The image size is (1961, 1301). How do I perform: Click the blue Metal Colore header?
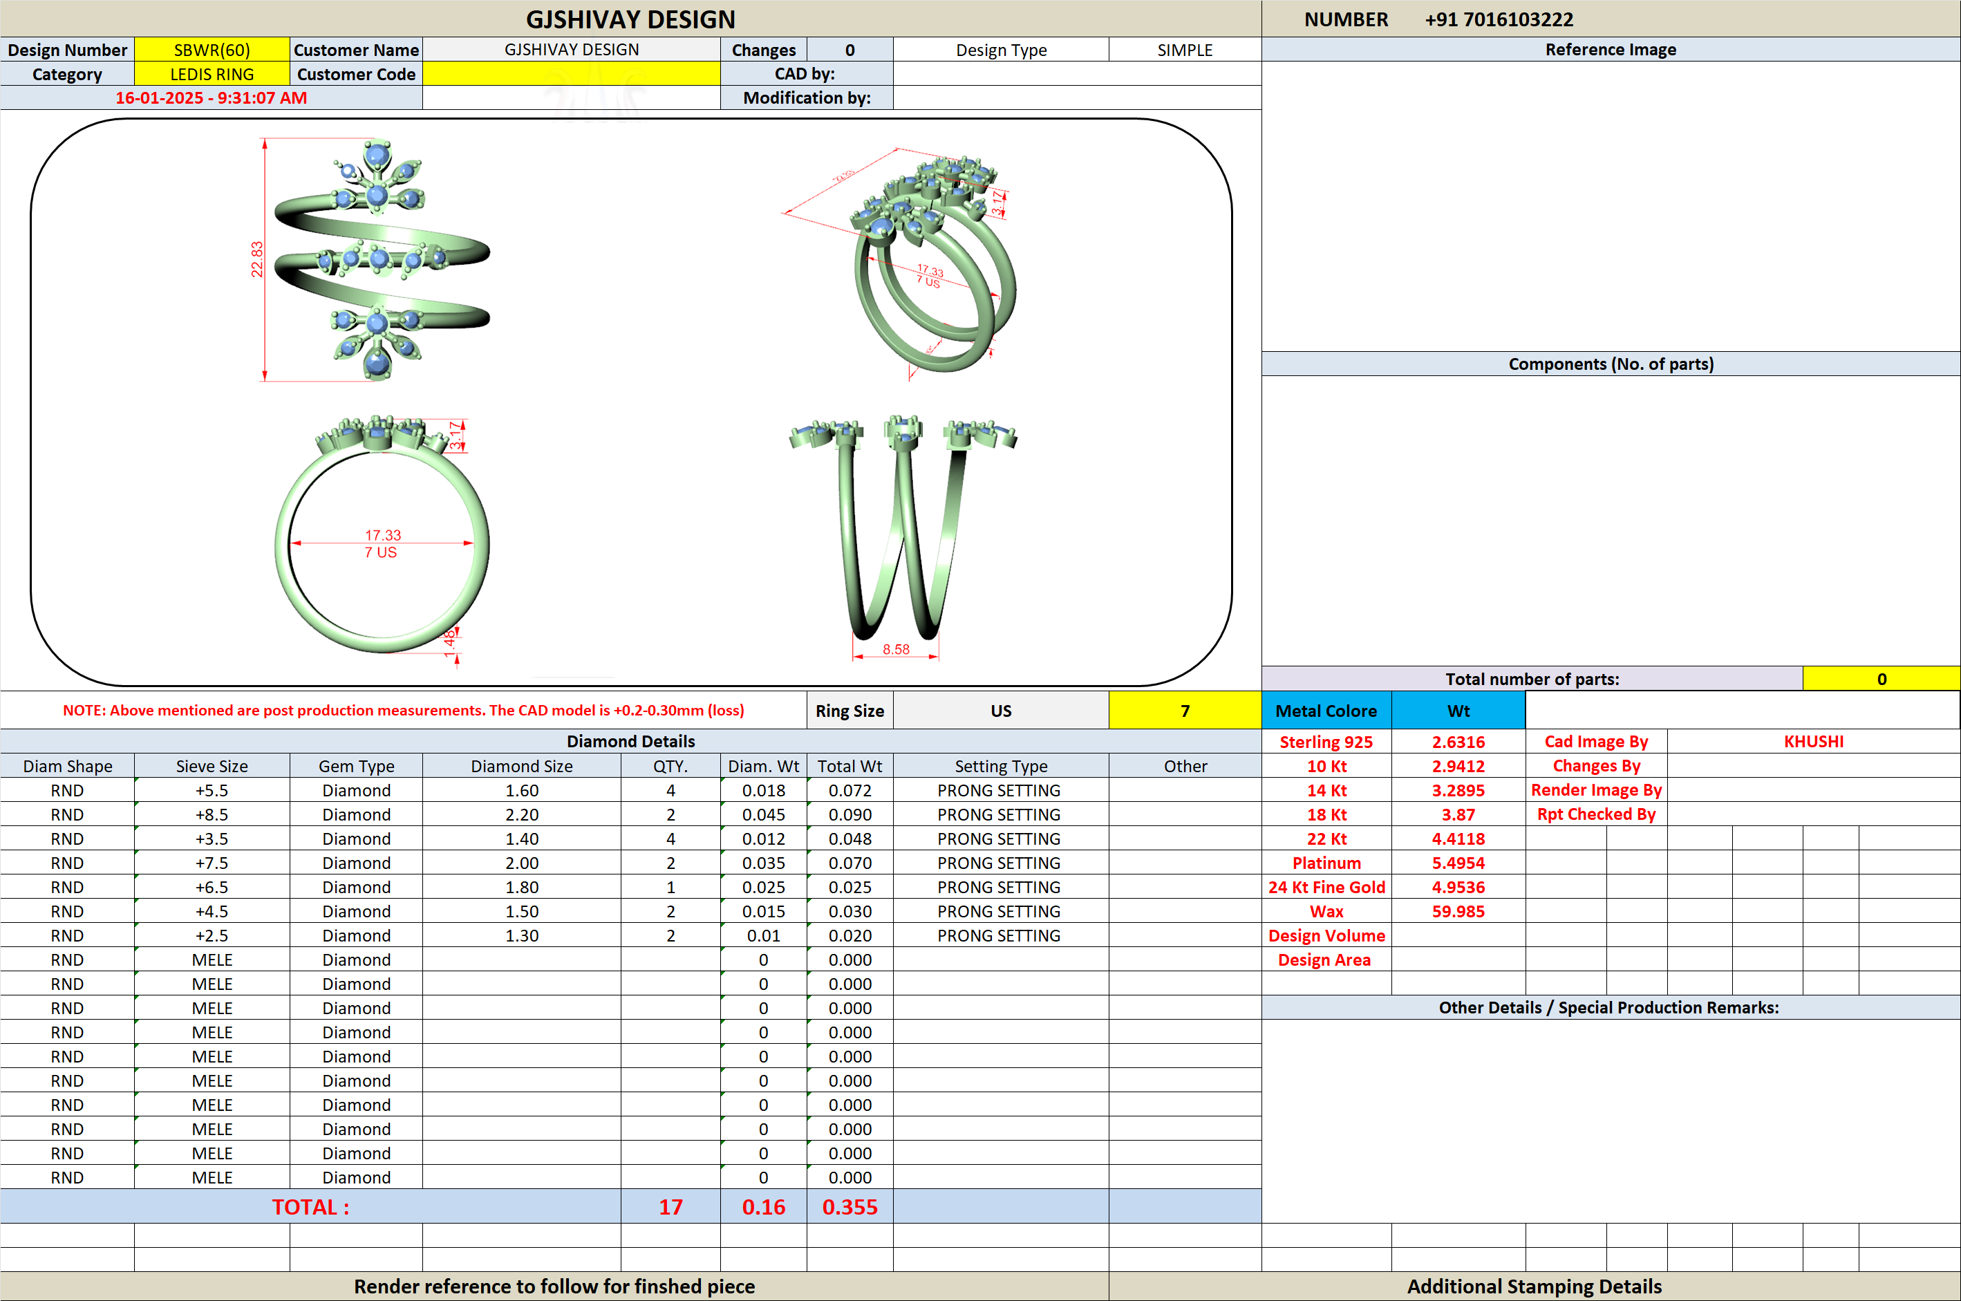coord(1326,710)
